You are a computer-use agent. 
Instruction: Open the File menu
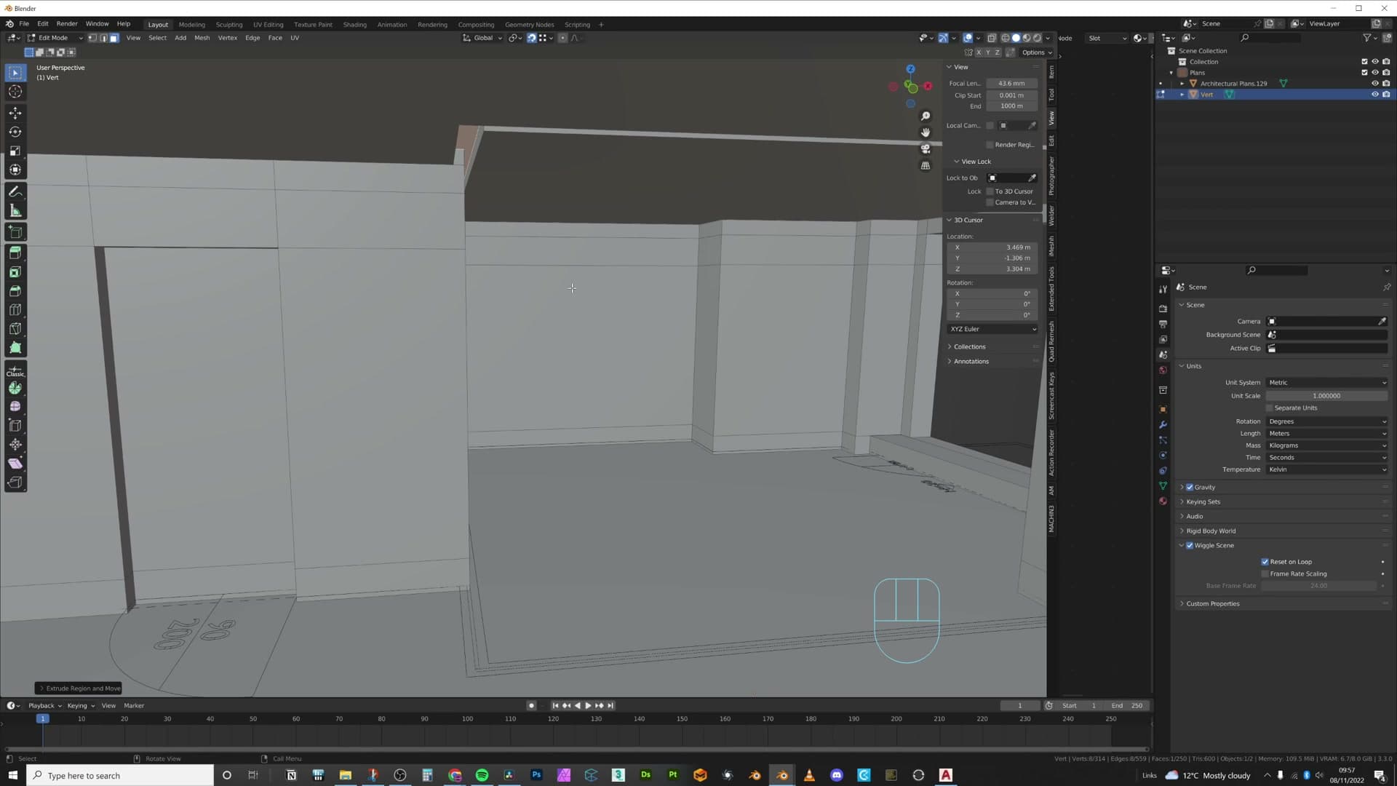tap(24, 24)
